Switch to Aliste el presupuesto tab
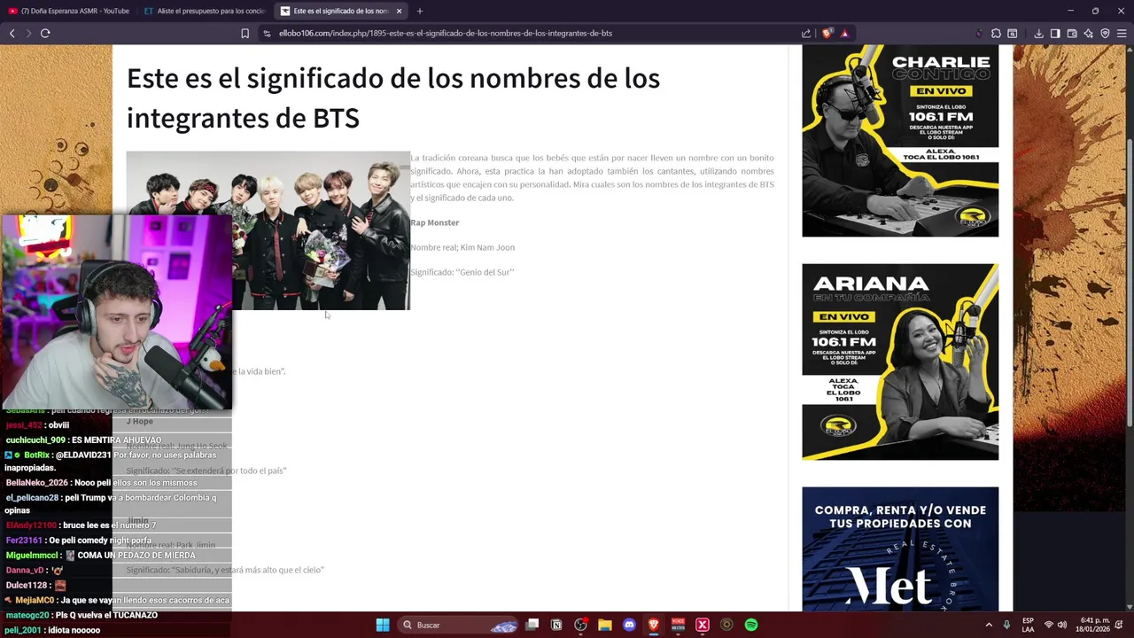 click(205, 11)
